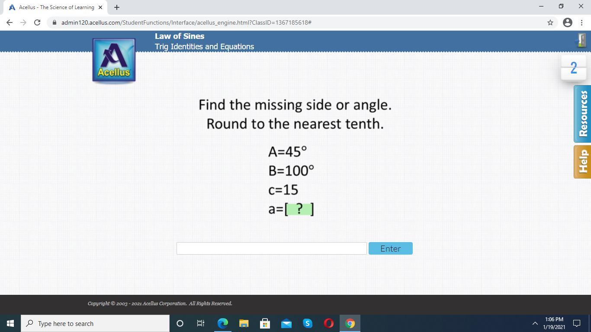Click the number 2 badge
Image resolution: width=591 pixels, height=332 pixels.
point(574,68)
